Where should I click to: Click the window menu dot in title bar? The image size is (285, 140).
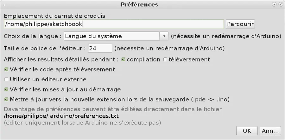[4, 5]
